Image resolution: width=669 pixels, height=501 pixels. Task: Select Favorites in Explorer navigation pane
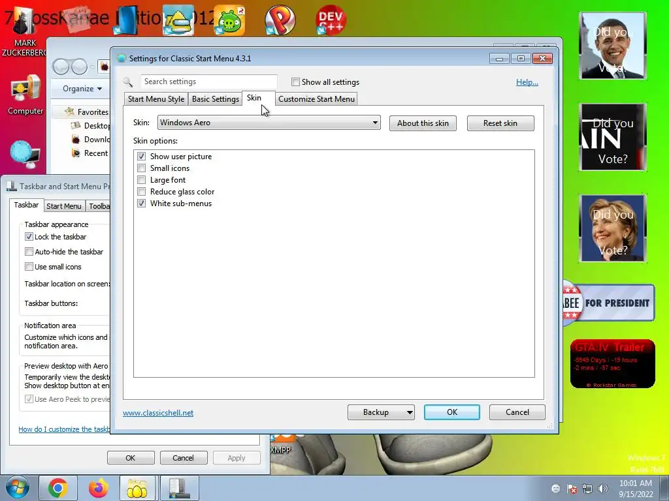point(87,112)
